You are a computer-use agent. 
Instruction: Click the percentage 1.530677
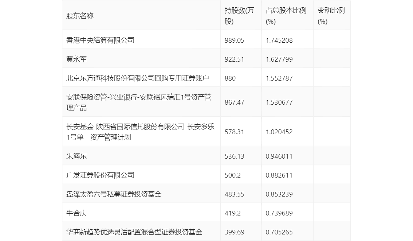click(279, 102)
